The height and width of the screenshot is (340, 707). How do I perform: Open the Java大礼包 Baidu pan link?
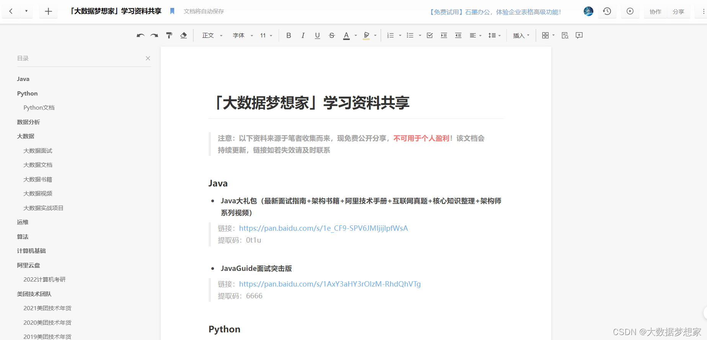pos(323,228)
